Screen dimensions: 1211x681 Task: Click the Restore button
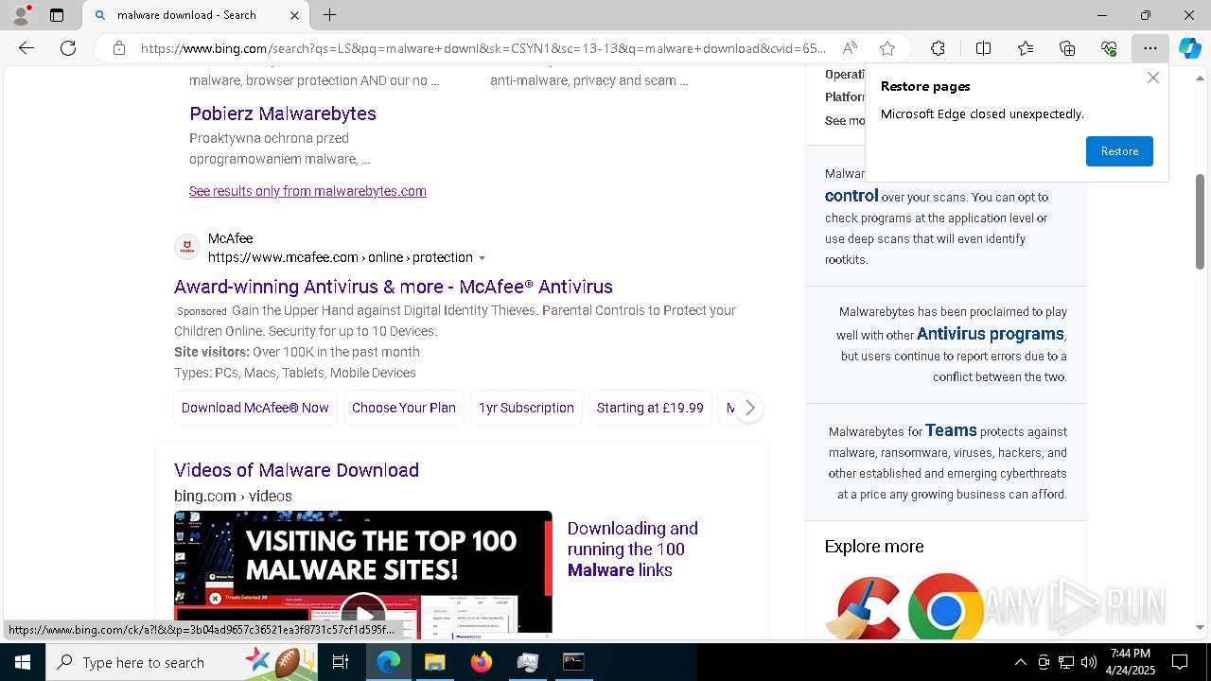1119,151
